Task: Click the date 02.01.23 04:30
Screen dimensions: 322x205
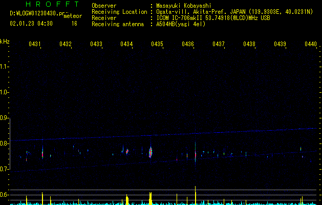Action: tap(31, 24)
